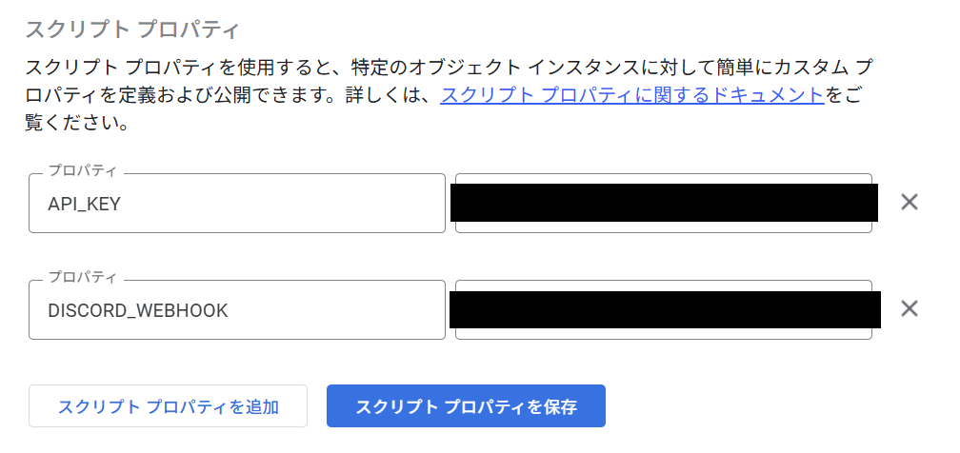Open the スクリプト プロパティに関するドキュメント link
Image resolution: width=960 pixels, height=453 pixels.
tap(631, 95)
